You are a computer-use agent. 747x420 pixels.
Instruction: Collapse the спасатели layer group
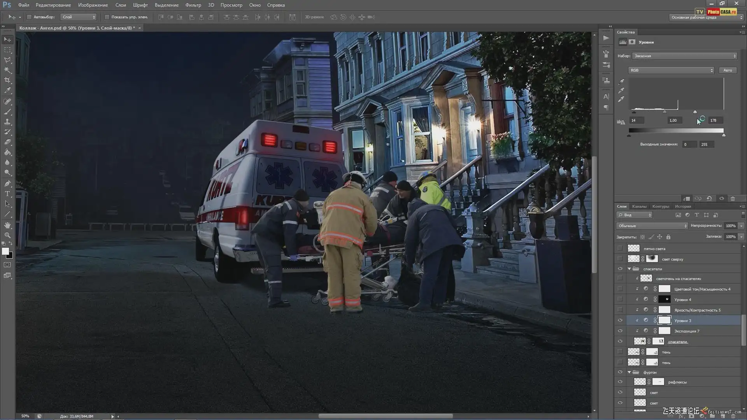coord(629,269)
